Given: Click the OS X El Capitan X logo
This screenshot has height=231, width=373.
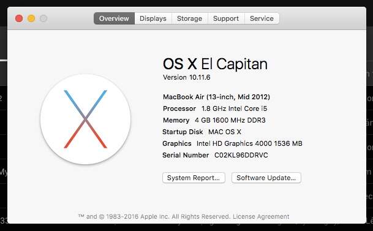Looking at the screenshot, I should [x=85, y=119].
